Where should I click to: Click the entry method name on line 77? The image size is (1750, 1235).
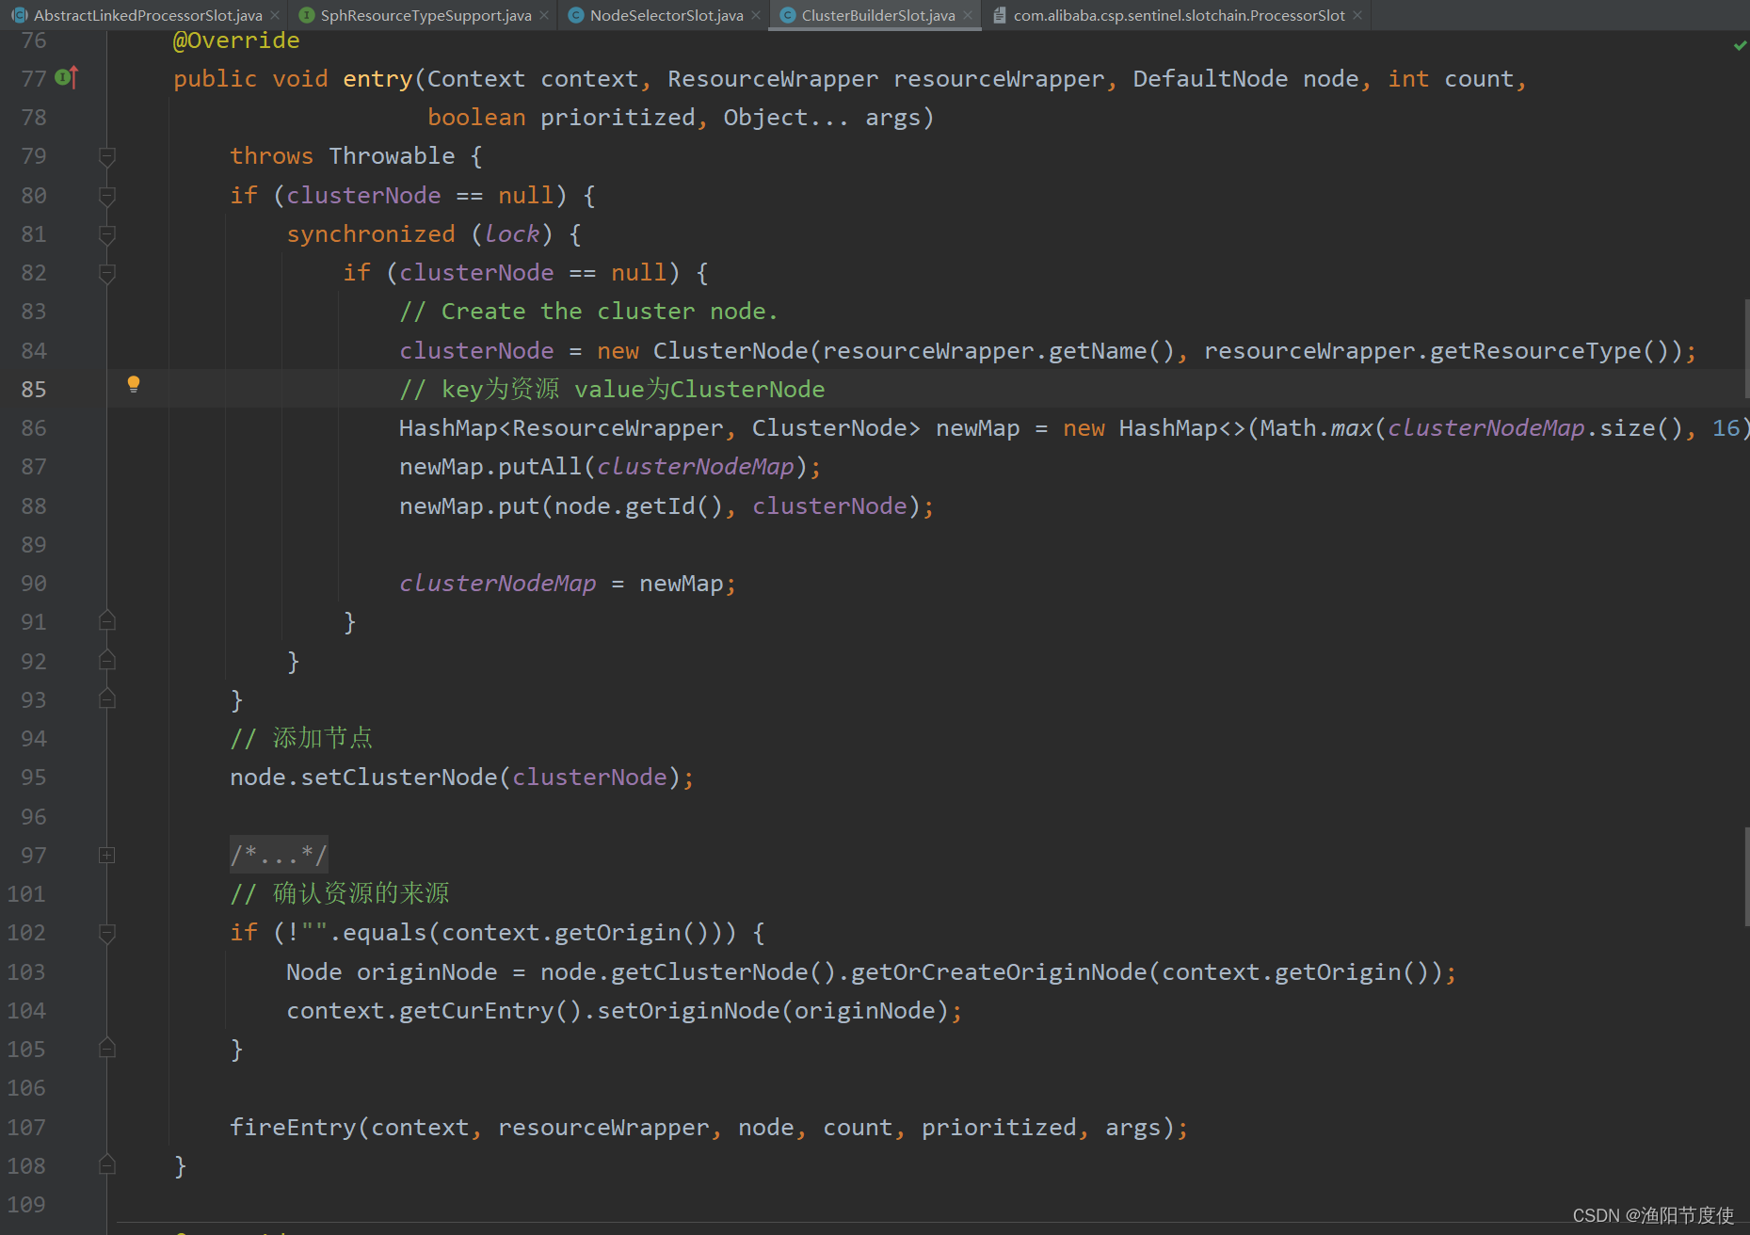(377, 79)
